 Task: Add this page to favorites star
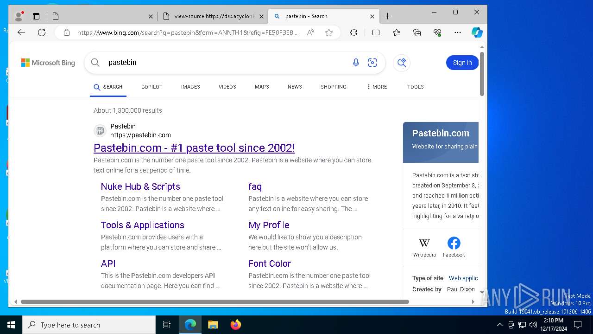coord(329,32)
